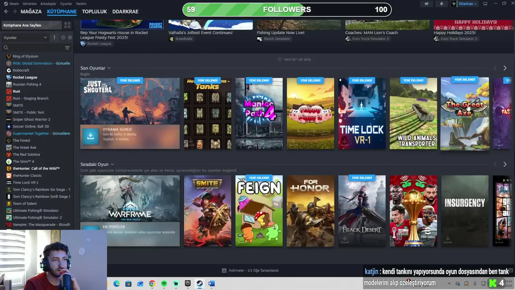The width and height of the screenshot is (515, 290).
Task: Select The Forest in the game list
Action: pyautogui.click(x=21, y=141)
